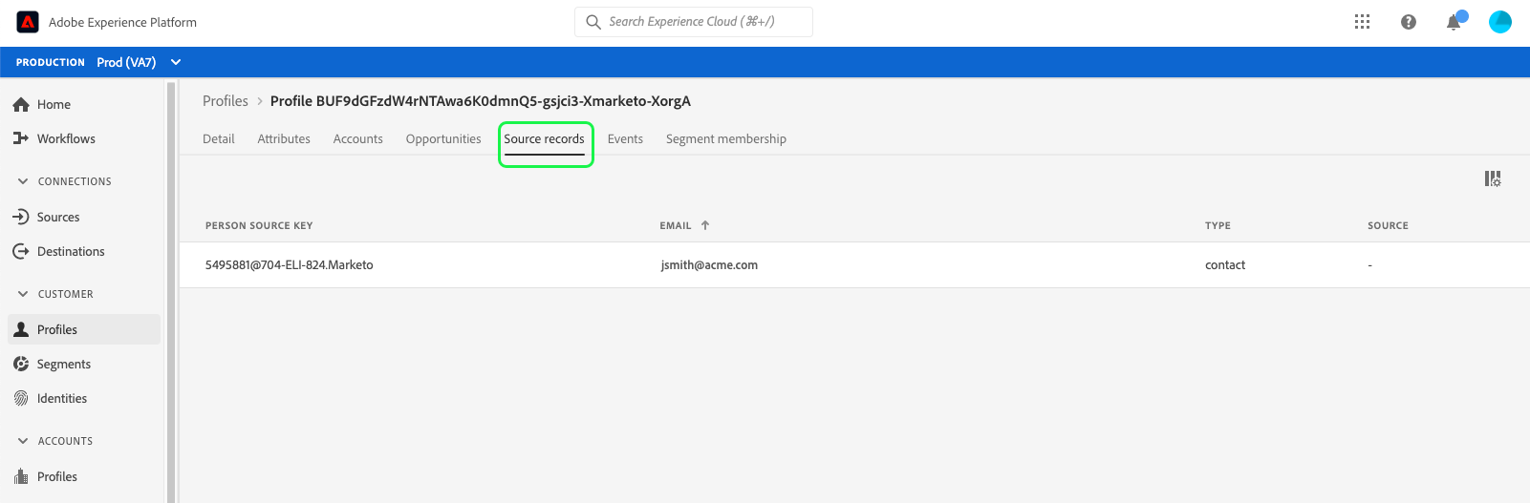
Task: Click the SOURCE column header
Action: tap(1388, 225)
